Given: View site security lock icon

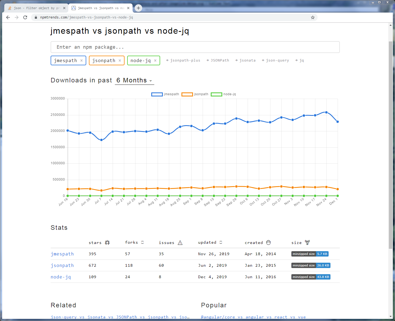Looking at the screenshot, I should [x=36, y=17].
